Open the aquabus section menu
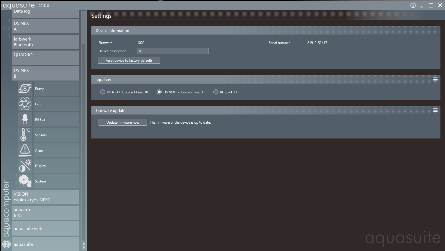Viewport: 445px width, 251px height. pos(435,79)
